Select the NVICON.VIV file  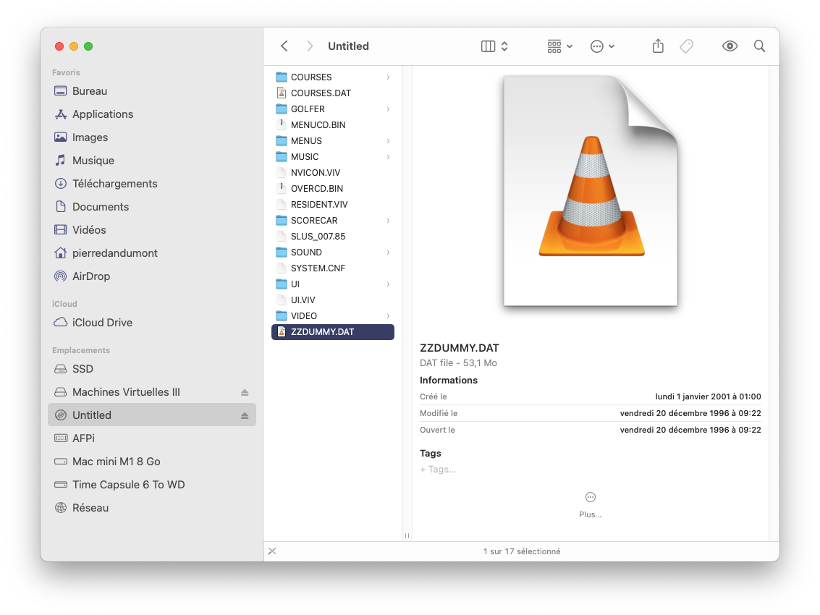click(333, 173)
